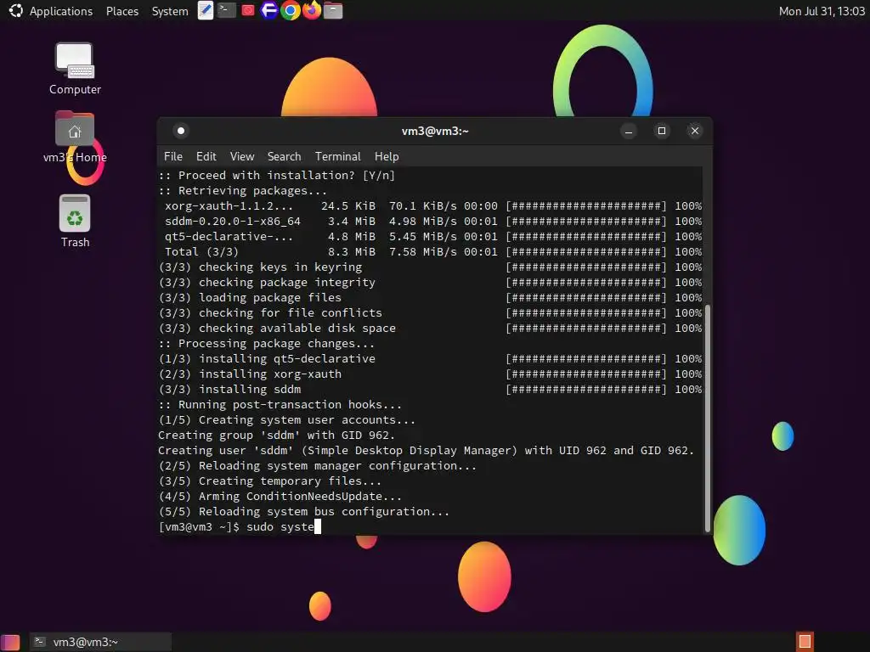The image size is (870, 652).
Task: Launch the text editor from the panel
Action: point(206,10)
